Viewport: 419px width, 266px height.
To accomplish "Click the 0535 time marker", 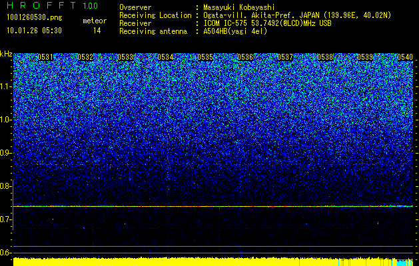I will tap(205, 57).
